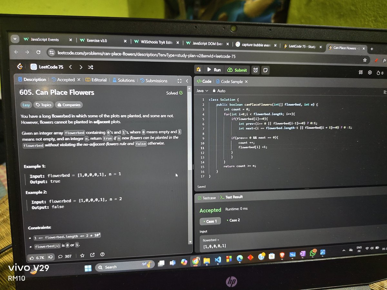Open File Explorer from the taskbar
Viewport: 387px width, 290px height.
206,260
